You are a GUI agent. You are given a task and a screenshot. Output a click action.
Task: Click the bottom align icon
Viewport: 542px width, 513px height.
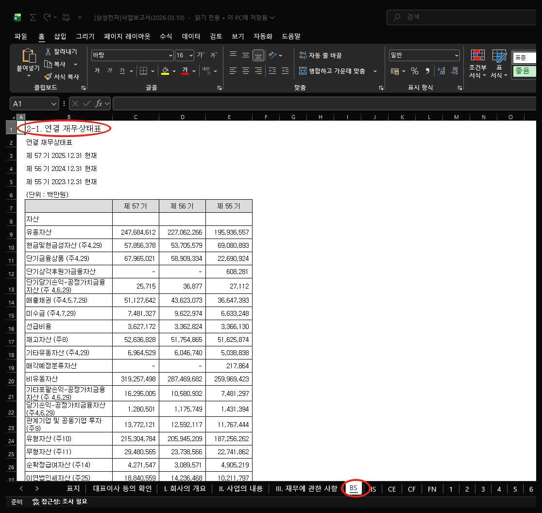pyautogui.click(x=258, y=55)
